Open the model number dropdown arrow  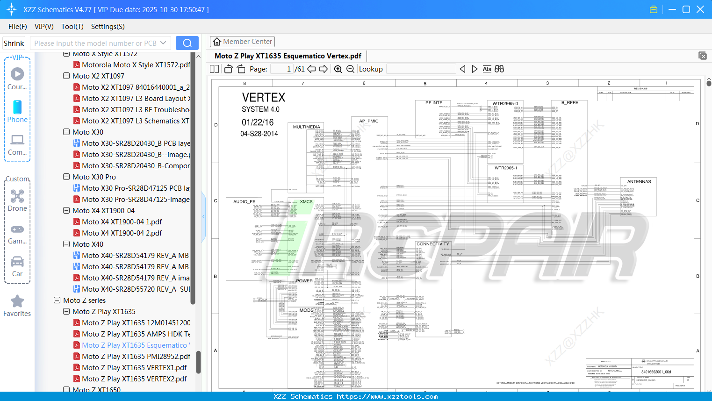click(x=163, y=43)
